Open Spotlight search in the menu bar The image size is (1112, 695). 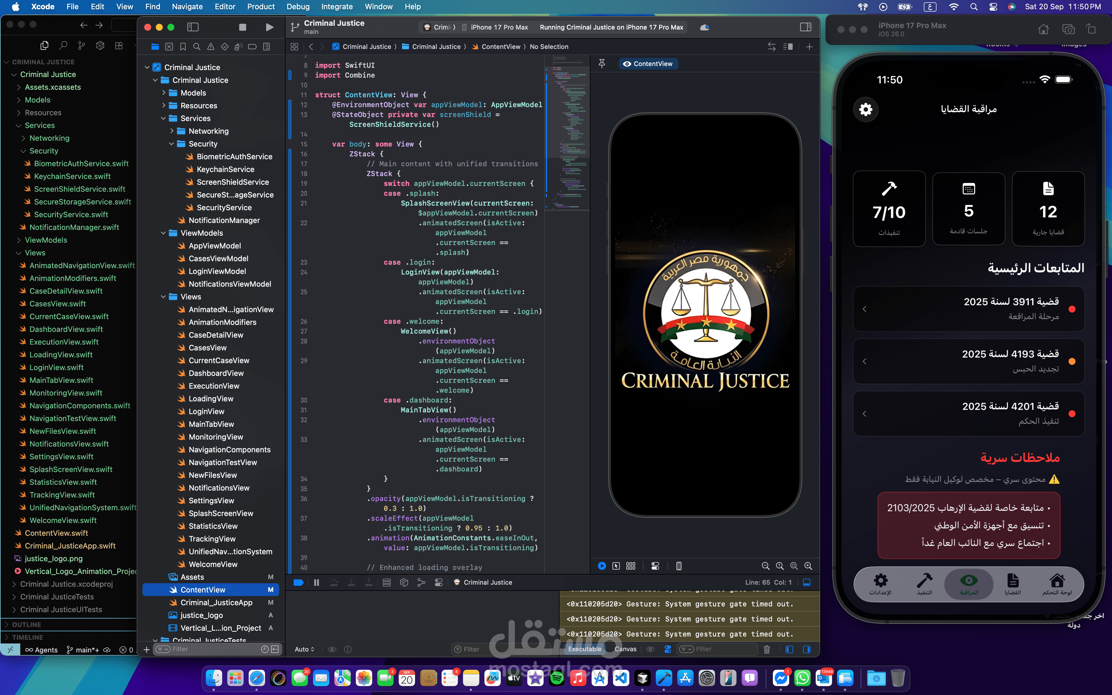point(974,7)
